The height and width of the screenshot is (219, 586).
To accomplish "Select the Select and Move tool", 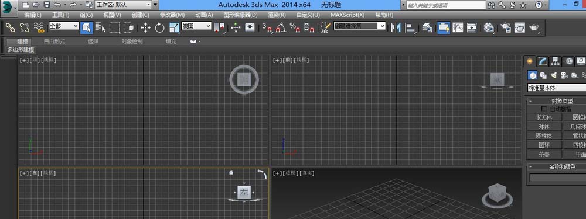I will click(x=145, y=27).
